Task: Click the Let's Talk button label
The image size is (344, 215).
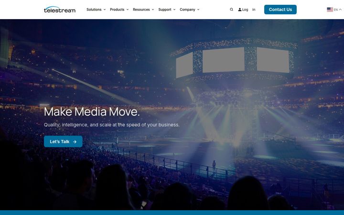Action: (x=60, y=142)
